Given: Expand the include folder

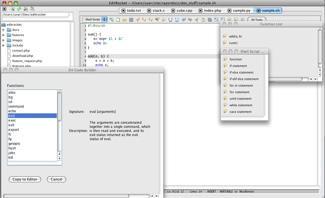Looking at the screenshot, I should point(3,45).
